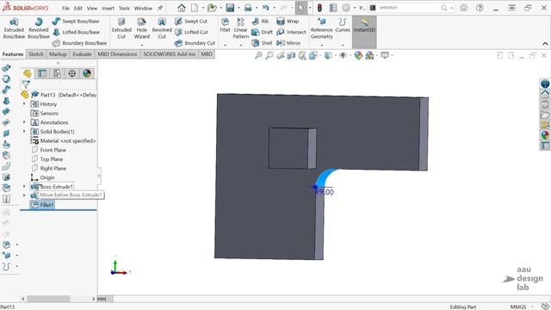Undo the last action
This screenshot has height=310, width=551.
click(266, 8)
